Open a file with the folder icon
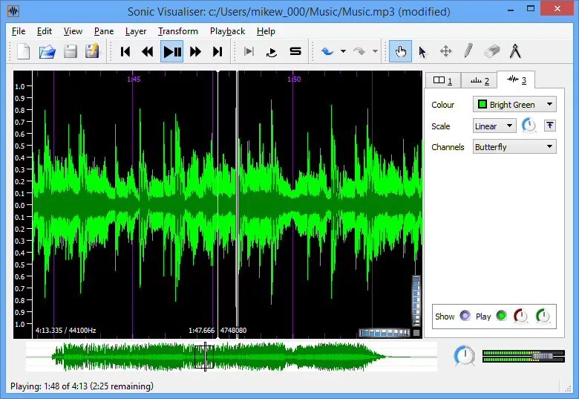Viewport: 579px width, 399px height. point(48,51)
